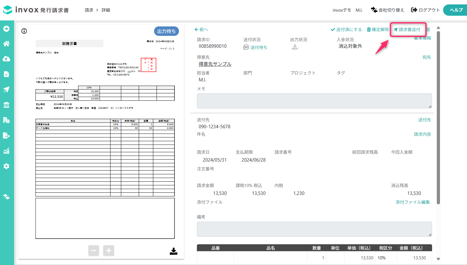This screenshot has width=467, height=265.
Task: Click the company switch icon in sidebar
Action: pos(6,196)
